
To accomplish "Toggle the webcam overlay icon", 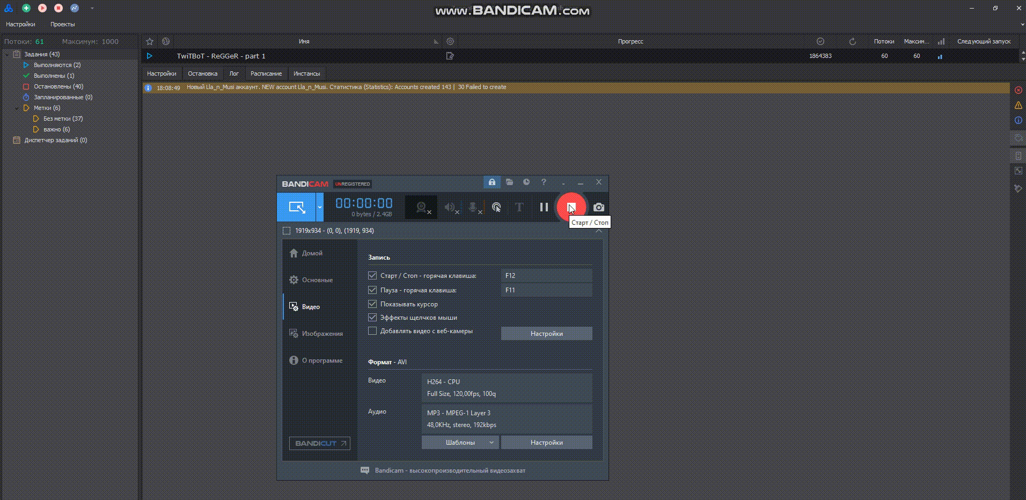I will tap(421, 207).
